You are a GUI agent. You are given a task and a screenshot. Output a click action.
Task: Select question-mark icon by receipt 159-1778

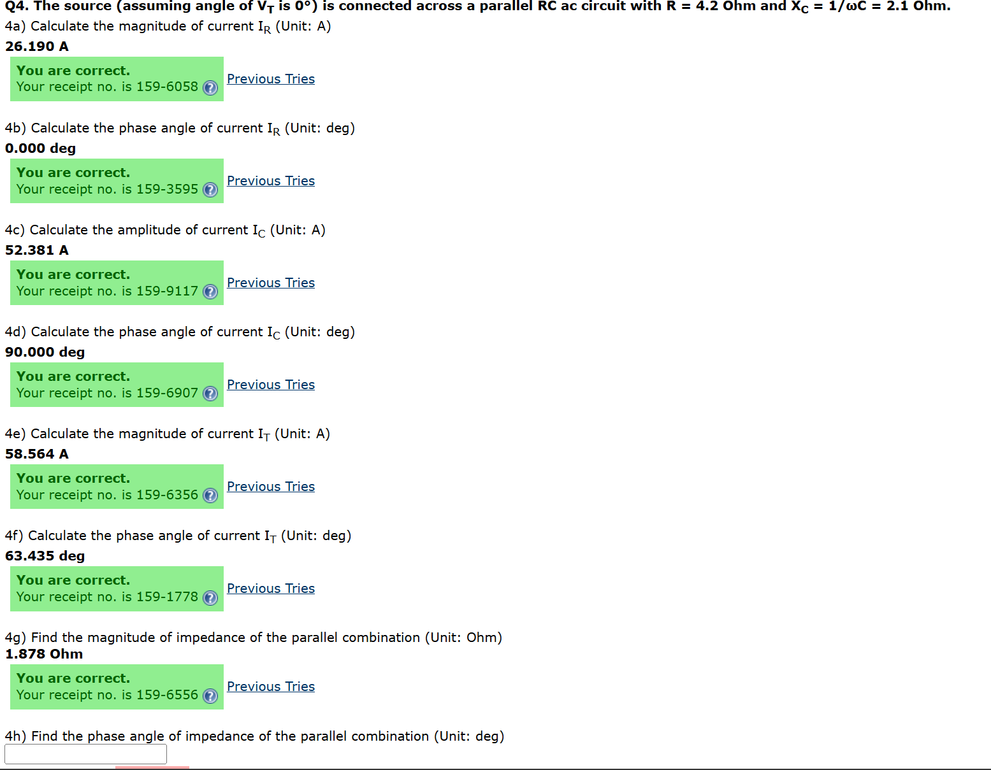(210, 597)
